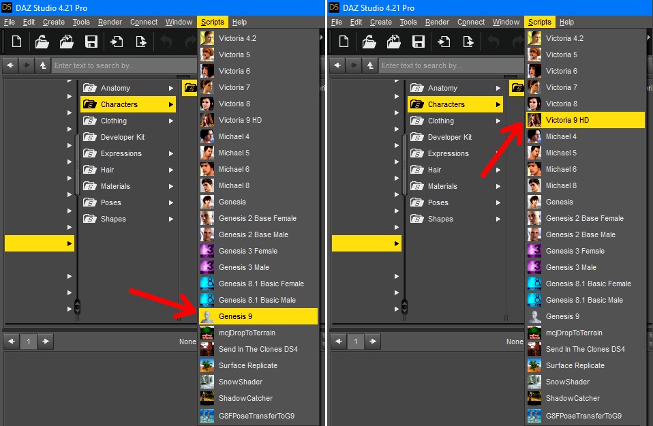Open Scripts menu in left window

tap(213, 22)
